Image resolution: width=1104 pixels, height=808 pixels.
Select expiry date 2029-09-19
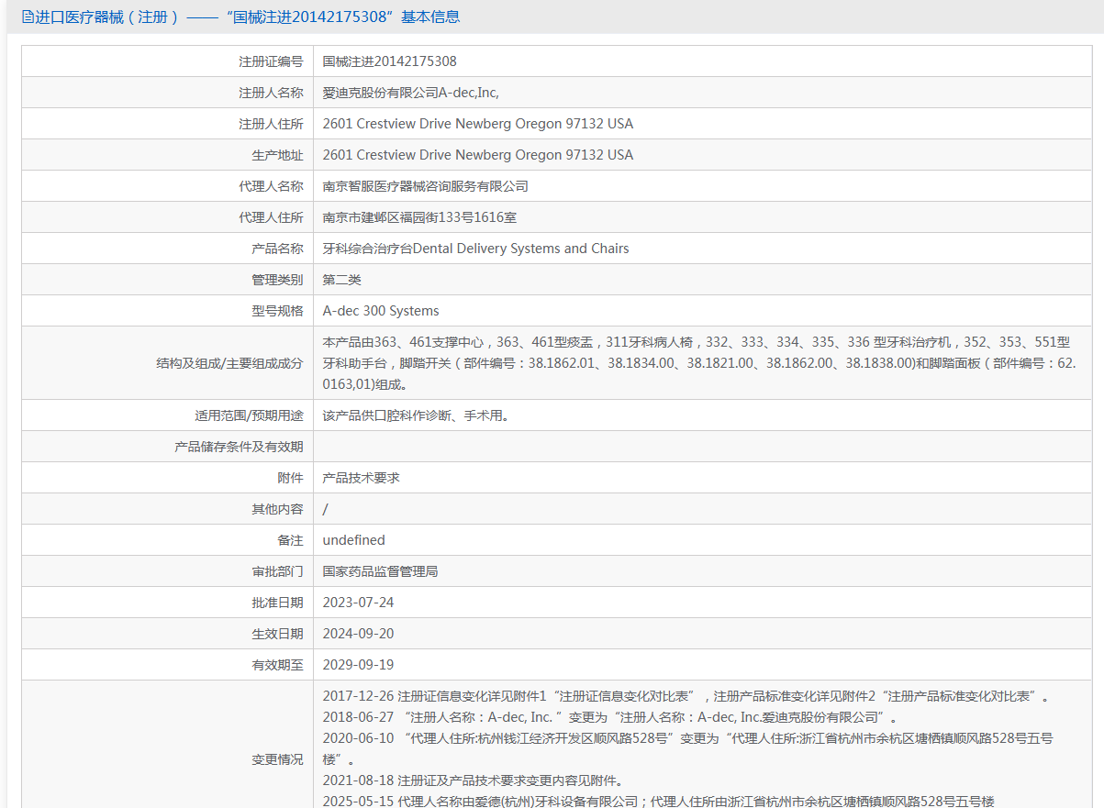(359, 665)
